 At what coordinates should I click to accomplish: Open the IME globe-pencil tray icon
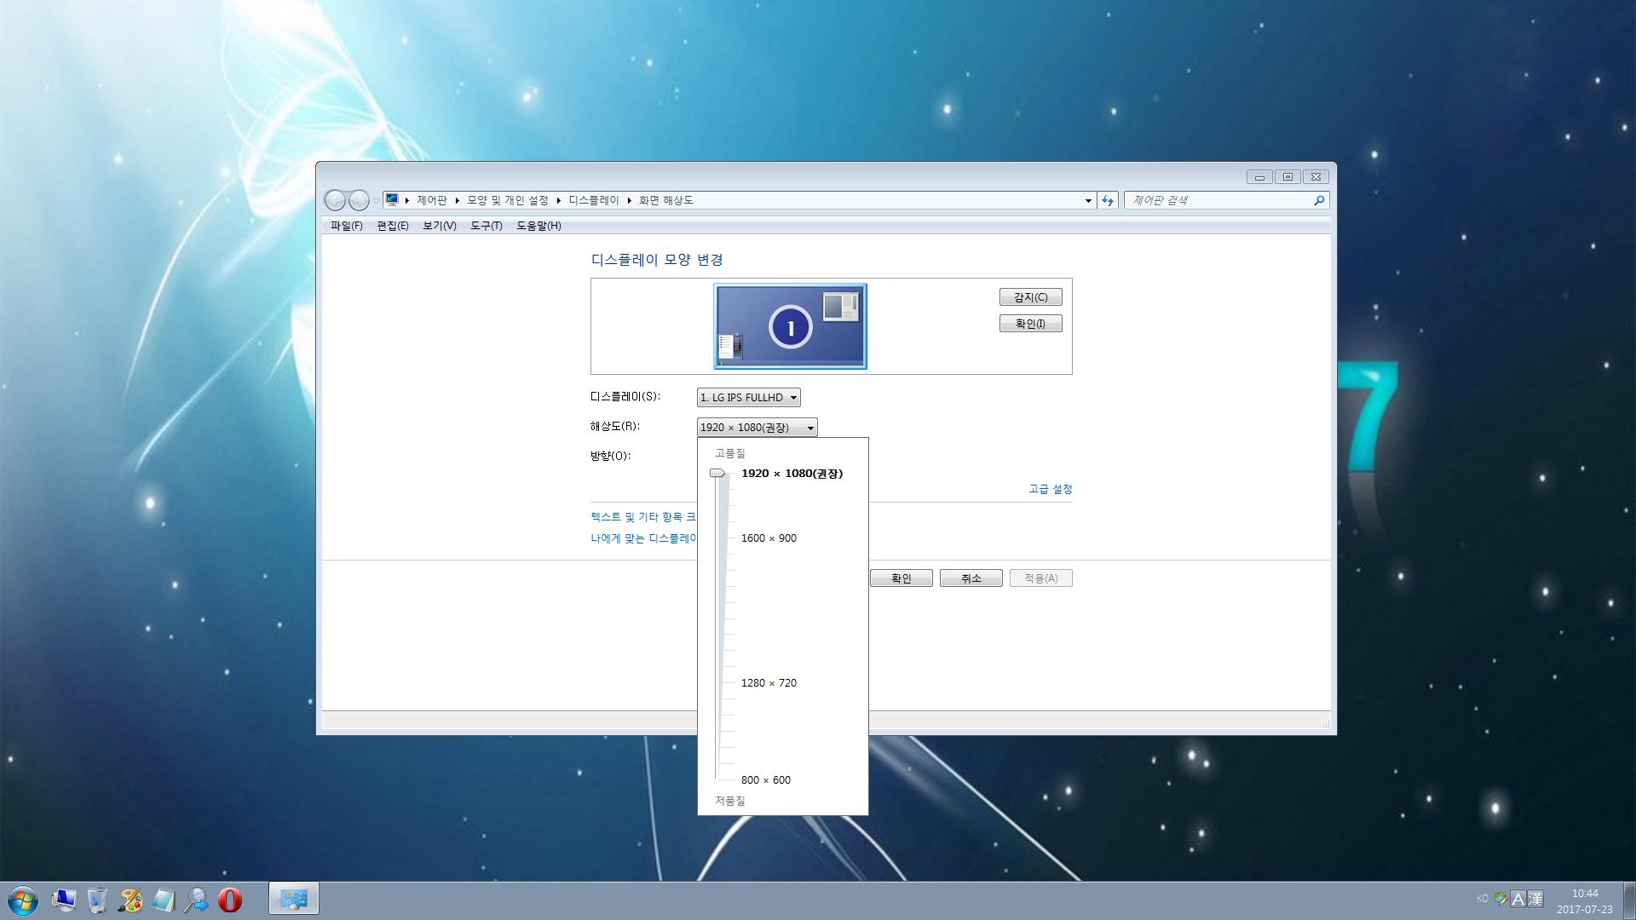coord(1501,899)
